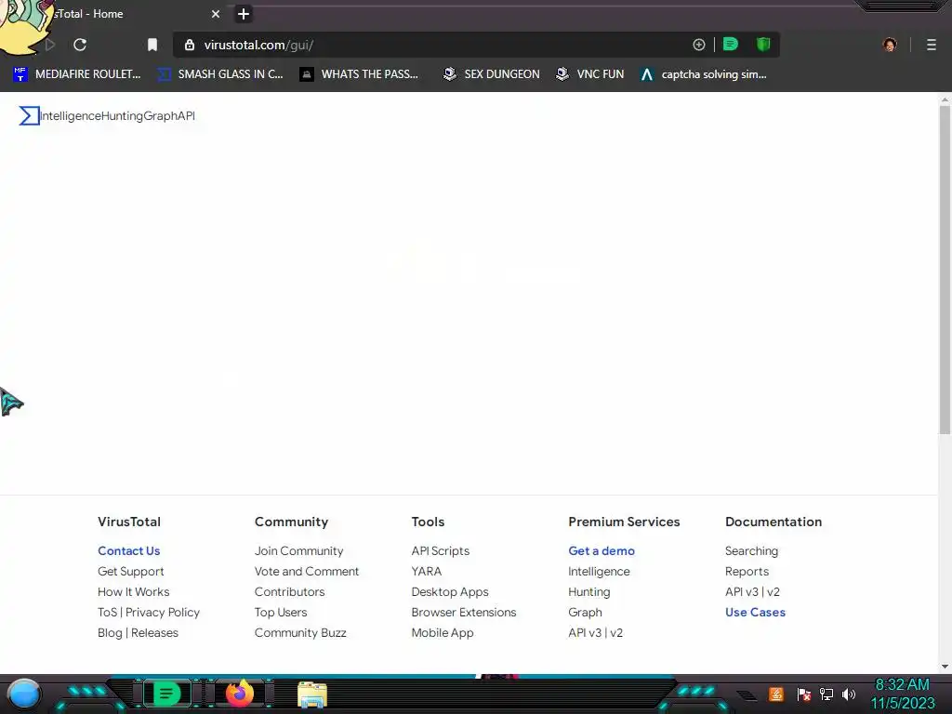Viewport: 952px width, 714px height.
Task: Open SMASH GLASS IN C... bookmark
Action: (221, 74)
